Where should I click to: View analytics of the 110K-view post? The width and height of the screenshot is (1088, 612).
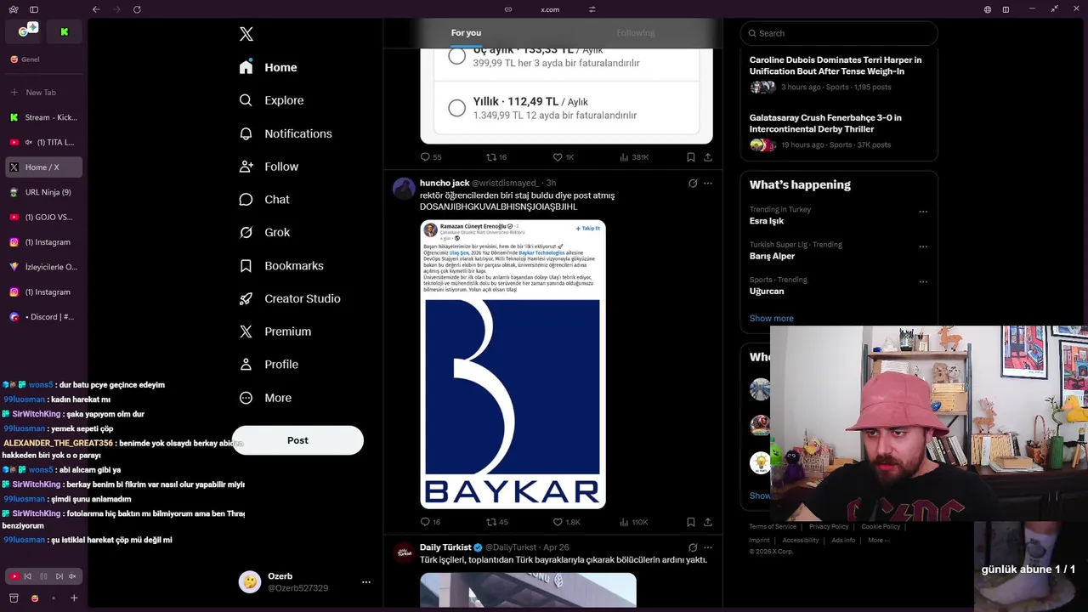(634, 522)
